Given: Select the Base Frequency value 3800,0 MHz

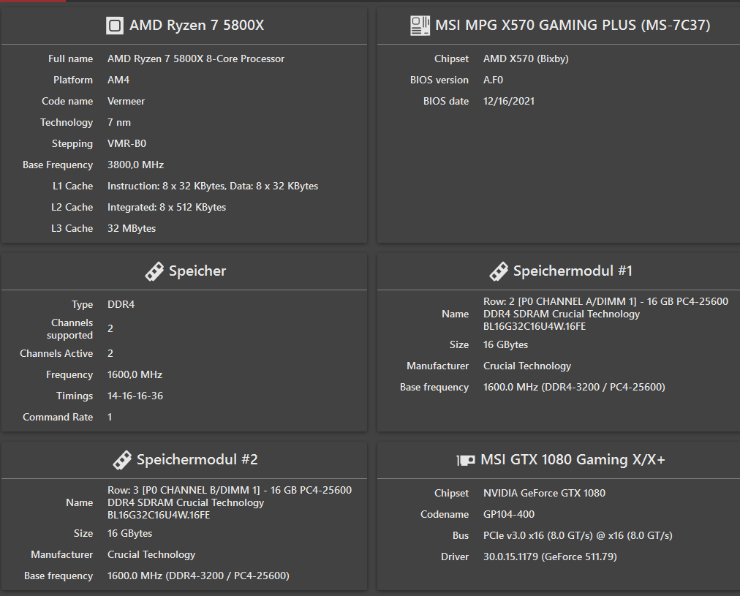Looking at the screenshot, I should (x=135, y=165).
